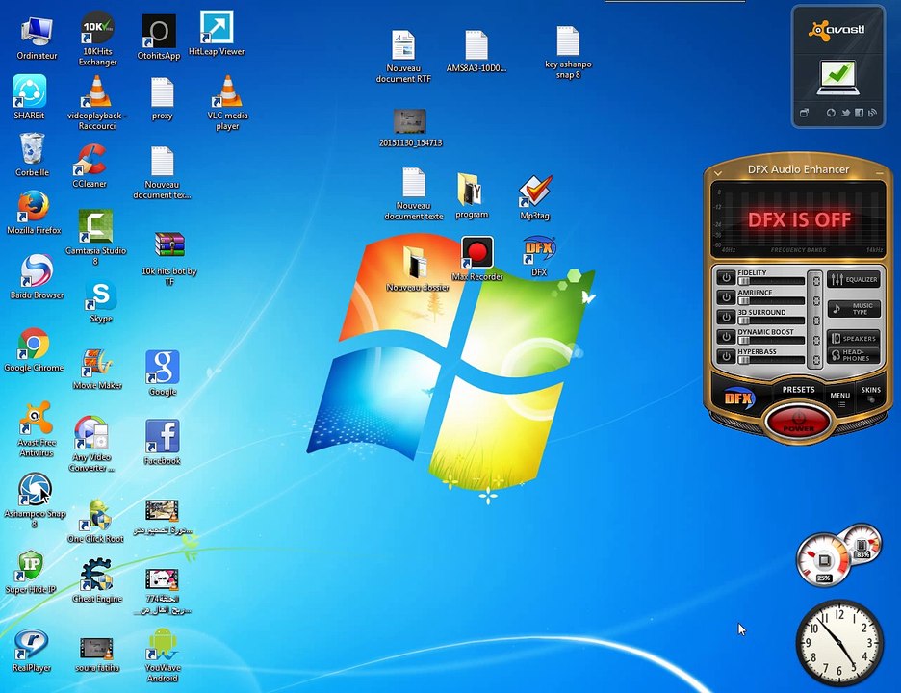
Task: Select the HitLeap Viewer shortcut
Action: click(217, 34)
